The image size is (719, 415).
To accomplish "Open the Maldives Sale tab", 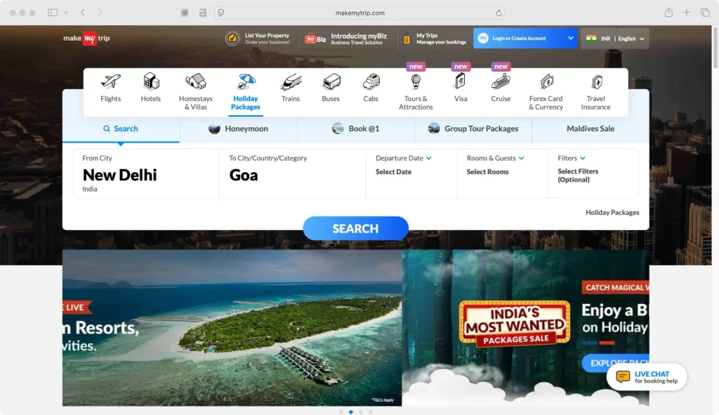I will [591, 129].
